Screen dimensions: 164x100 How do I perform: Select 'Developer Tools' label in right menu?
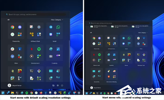click(141, 65)
